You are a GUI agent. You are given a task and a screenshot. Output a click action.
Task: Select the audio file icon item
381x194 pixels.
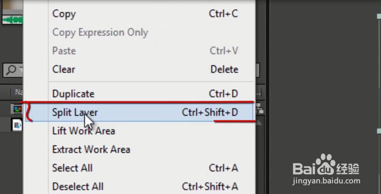pyautogui.click(x=17, y=125)
